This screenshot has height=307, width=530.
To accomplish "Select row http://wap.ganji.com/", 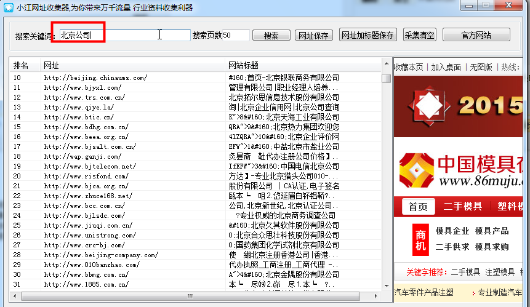I will [x=196, y=156].
